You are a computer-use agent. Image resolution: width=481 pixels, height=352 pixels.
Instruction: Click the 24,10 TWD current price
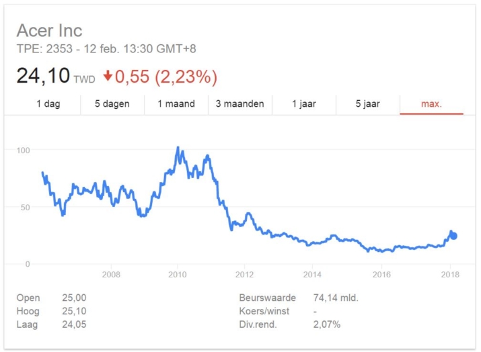(x=56, y=76)
